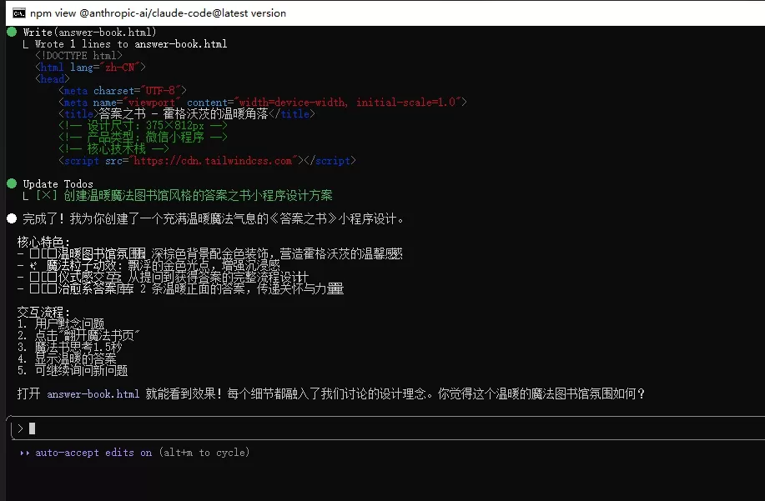765x501 pixels.
Task: Click the cmd terminal icon in title bar
Action: [19, 13]
